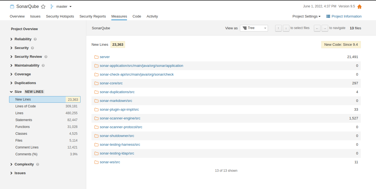Click the branch icon beside master
The height and width of the screenshot is (189, 376).
[x=52, y=7]
